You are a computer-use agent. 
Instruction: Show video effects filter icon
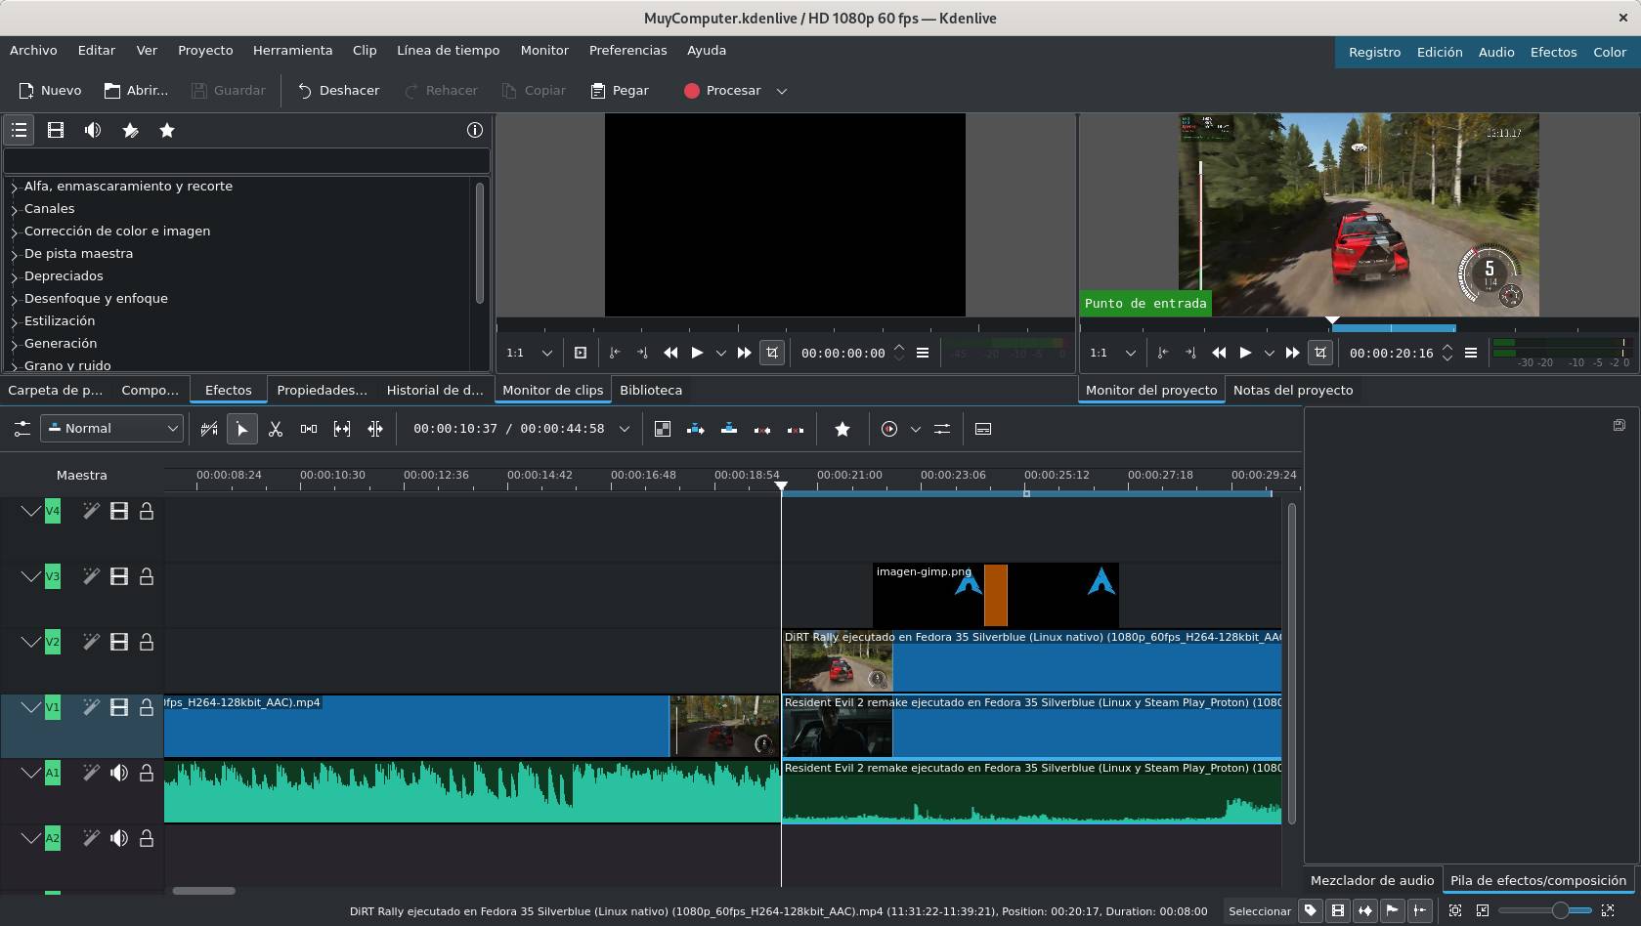(x=56, y=130)
